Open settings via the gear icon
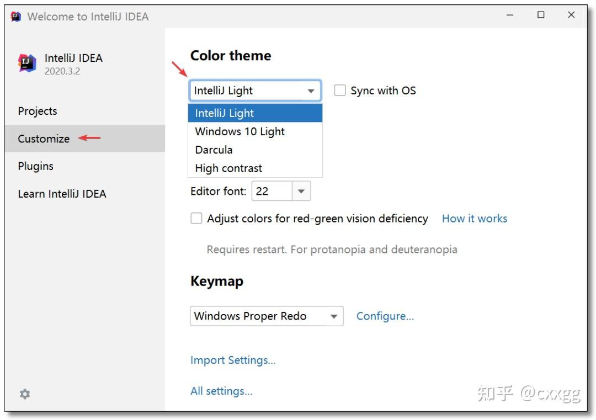 click(x=24, y=393)
